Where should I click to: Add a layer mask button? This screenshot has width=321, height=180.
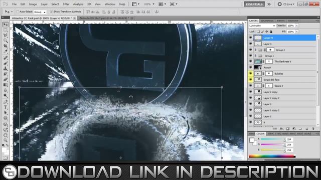pos(287,129)
